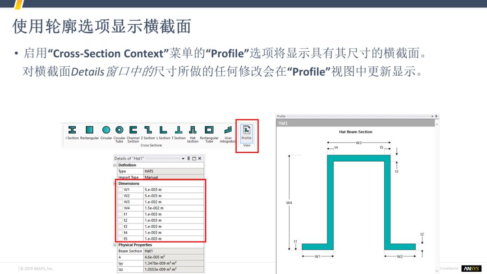The width and height of the screenshot is (487, 274).
Task: Collapse the Dimensions group
Action: point(115,184)
